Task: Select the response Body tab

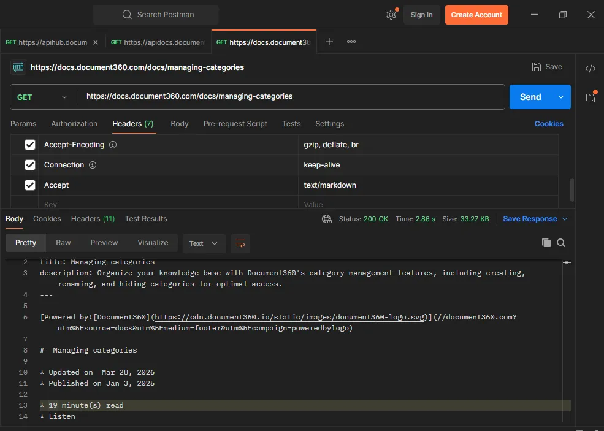Action: click(14, 219)
